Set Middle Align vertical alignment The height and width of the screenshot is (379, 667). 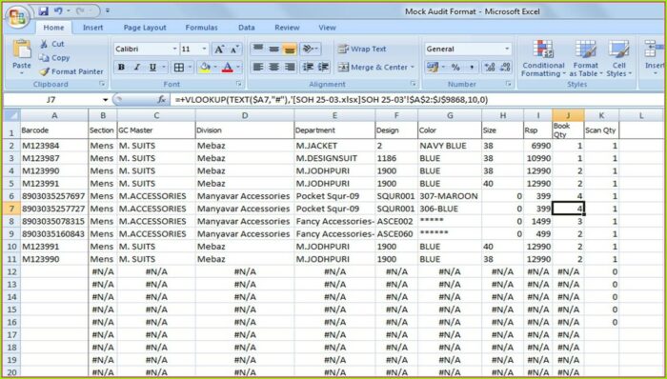[x=274, y=50]
